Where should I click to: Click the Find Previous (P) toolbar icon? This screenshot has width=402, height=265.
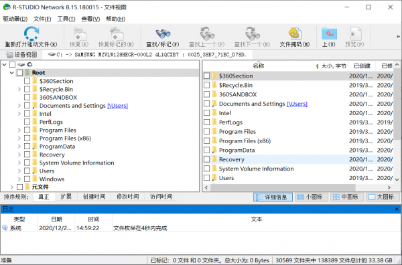207,33
